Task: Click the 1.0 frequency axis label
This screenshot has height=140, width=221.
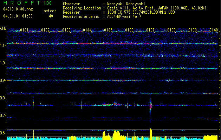Action: 3,63
